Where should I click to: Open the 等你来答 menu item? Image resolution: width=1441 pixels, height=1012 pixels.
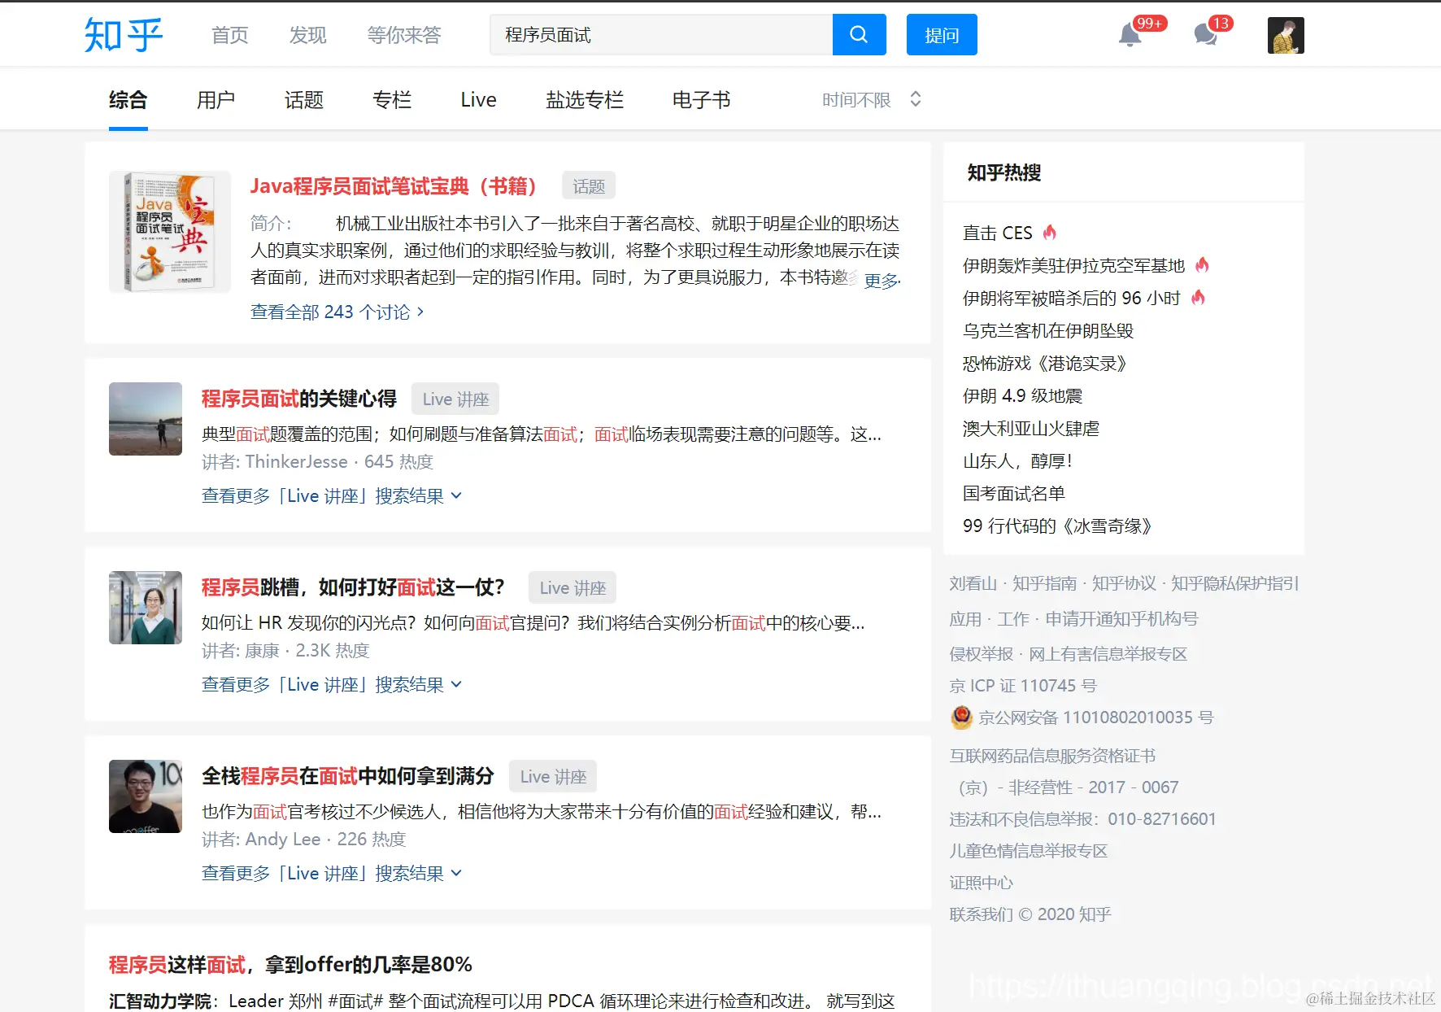[x=404, y=35]
